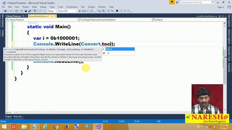Open the Build menu

34,7
